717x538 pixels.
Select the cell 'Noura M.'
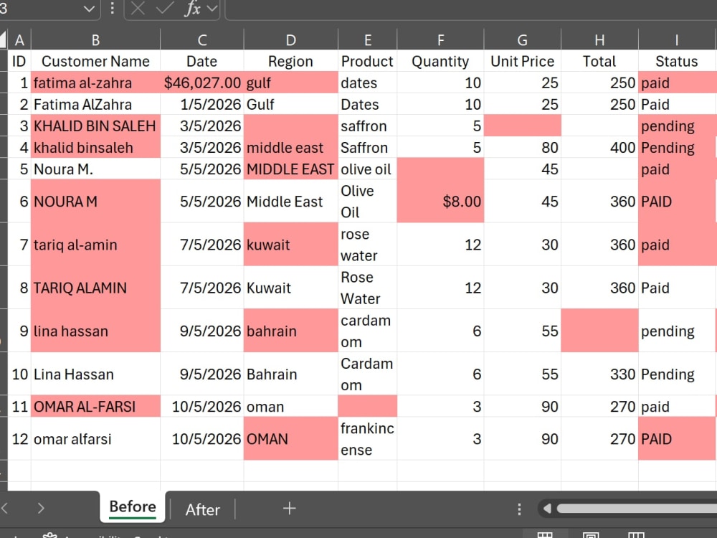95,169
